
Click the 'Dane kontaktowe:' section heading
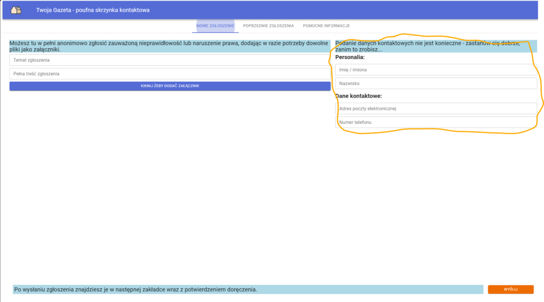(x=359, y=96)
